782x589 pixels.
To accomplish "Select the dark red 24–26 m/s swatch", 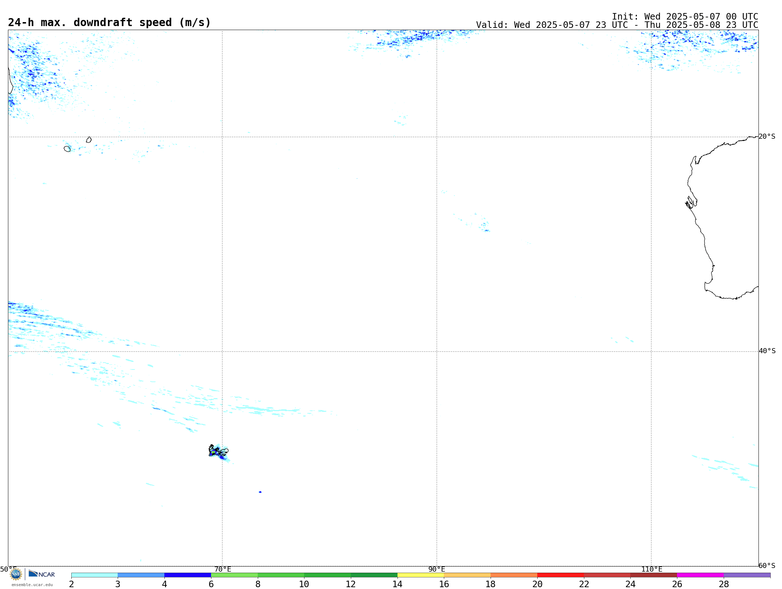I will coord(654,575).
